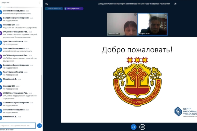The image size is (197, 131).
Task: Click the headphones listen-only audio button
Action: 134,127
